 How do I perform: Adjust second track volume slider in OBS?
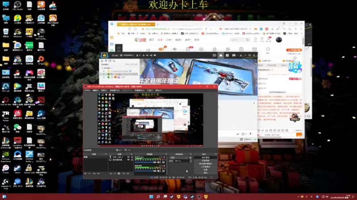(145, 171)
